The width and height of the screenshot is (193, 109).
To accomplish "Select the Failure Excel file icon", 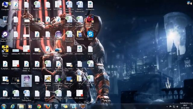I will click(x=37, y=6).
